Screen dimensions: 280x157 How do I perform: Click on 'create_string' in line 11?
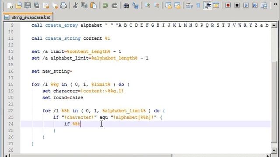click(63, 38)
